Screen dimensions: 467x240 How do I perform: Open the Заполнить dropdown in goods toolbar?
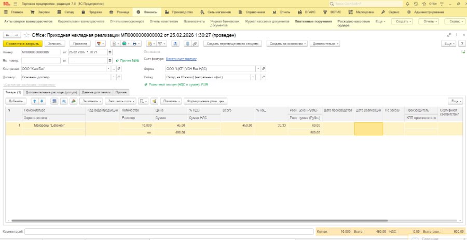91,101
